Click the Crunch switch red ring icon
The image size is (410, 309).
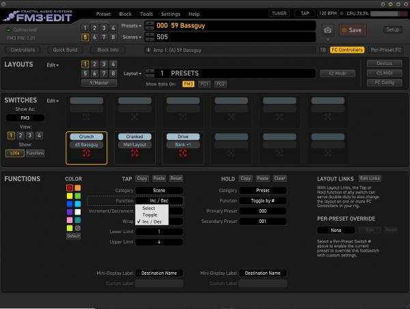coord(86,153)
